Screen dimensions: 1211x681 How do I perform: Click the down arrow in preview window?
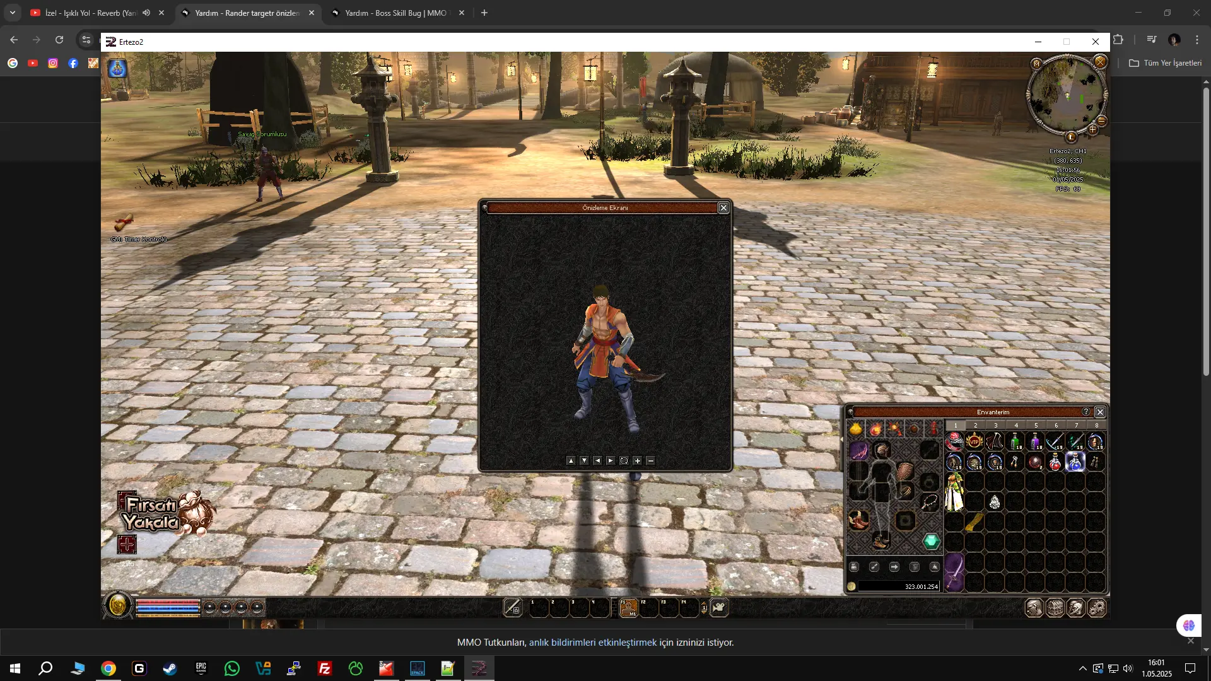pos(584,461)
